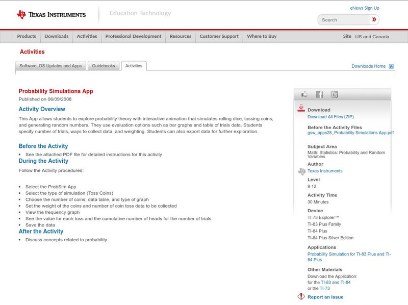
Task: Open Professional Development menu
Action: [133, 36]
